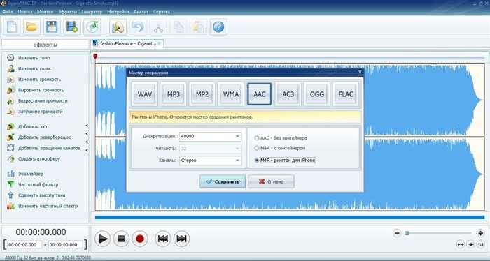Click the green funnel icon for Частотный фильтр

[x=10, y=184]
